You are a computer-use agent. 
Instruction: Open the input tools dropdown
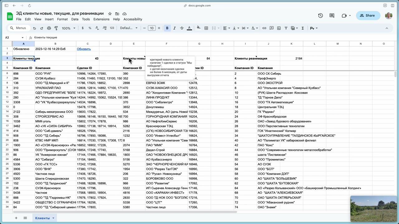point(314,28)
